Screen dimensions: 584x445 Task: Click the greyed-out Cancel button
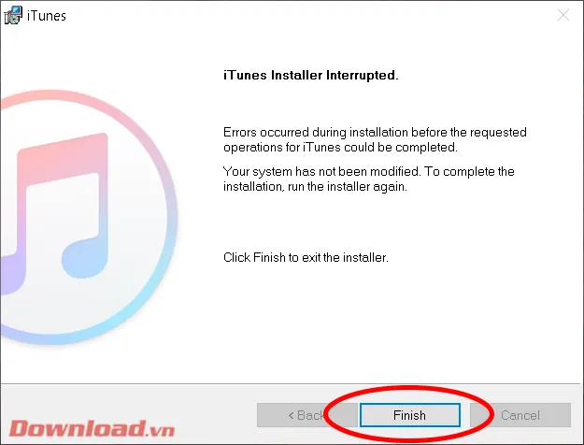coord(520,415)
